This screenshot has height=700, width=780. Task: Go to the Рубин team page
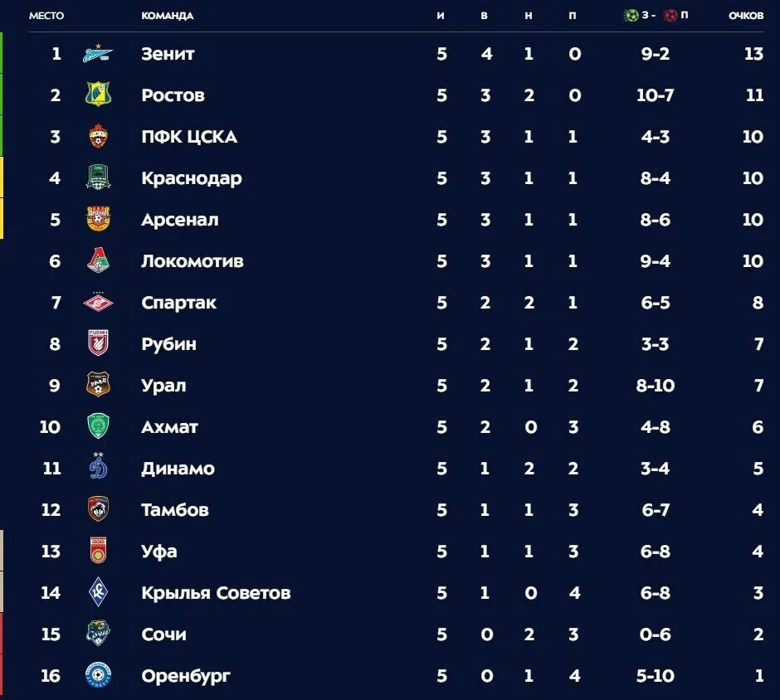168,344
